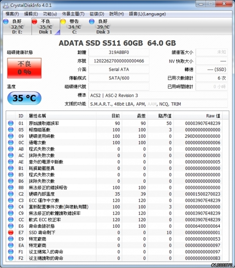Click the power on hours 0 小時 field
Screen dimensions: 235x268
pos(212,87)
